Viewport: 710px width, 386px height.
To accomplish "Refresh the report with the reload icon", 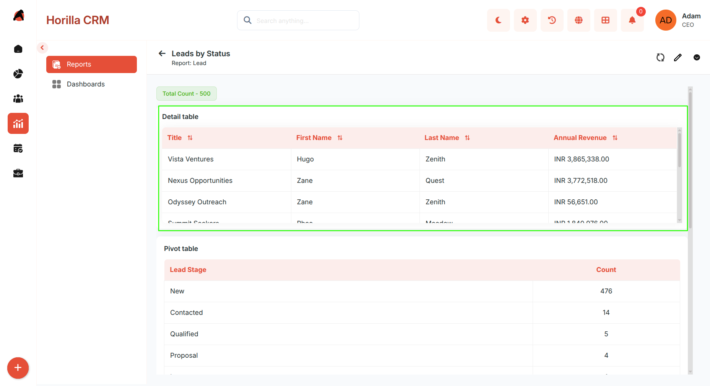I will coord(660,57).
